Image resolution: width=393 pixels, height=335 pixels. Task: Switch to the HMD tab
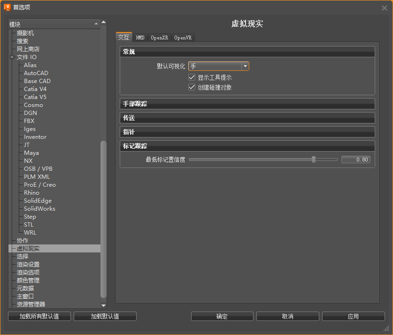pyautogui.click(x=140, y=38)
